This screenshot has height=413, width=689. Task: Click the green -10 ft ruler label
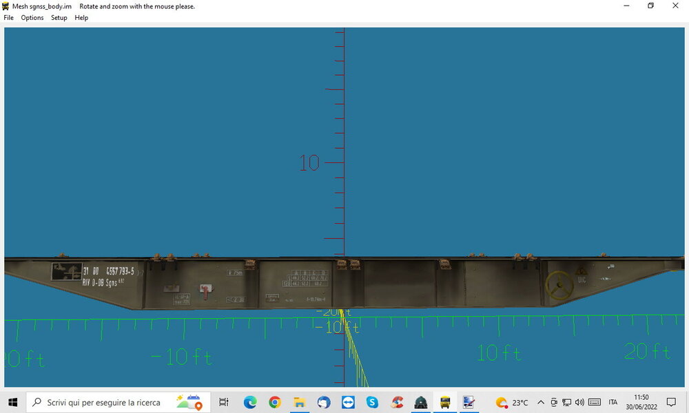click(x=181, y=357)
